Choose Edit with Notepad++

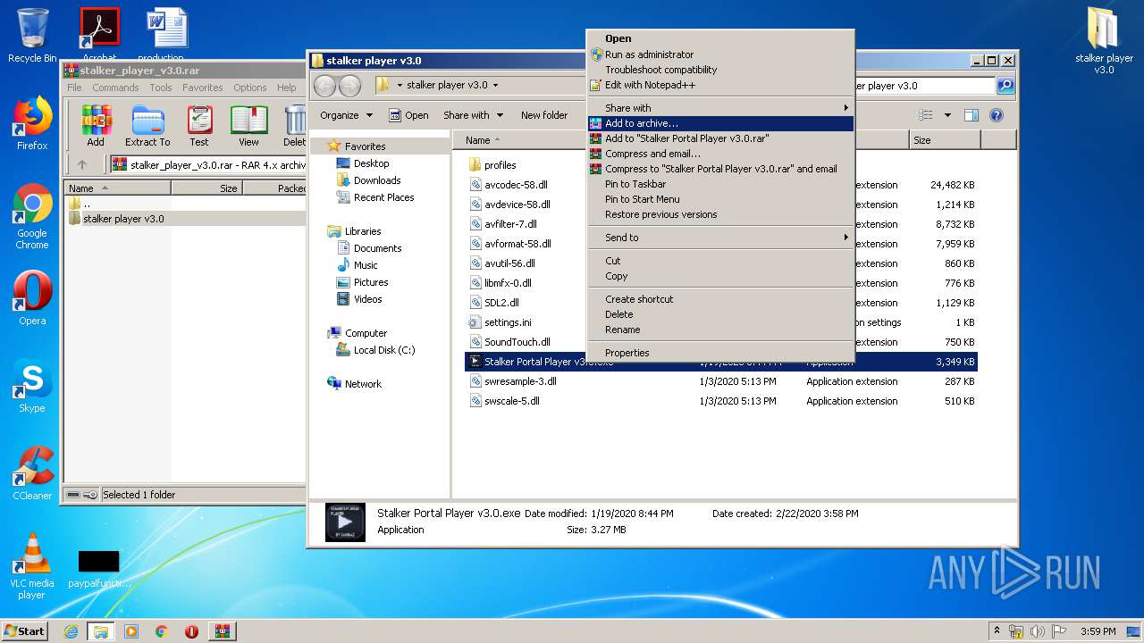[x=720, y=85]
